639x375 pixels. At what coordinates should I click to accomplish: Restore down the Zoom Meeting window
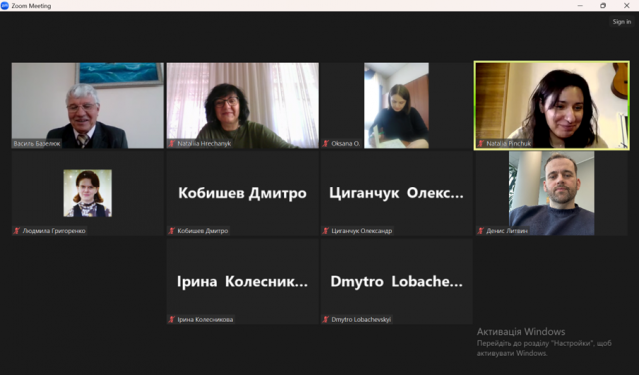point(603,5)
